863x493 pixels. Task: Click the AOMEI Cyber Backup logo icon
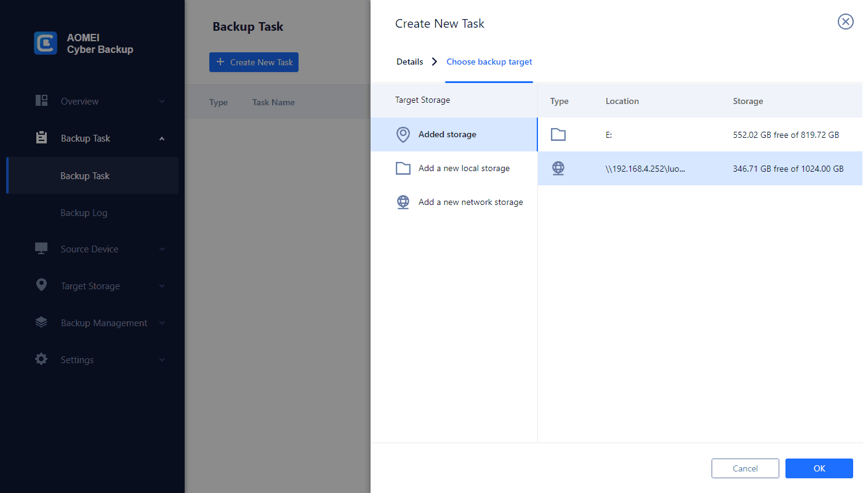[46, 43]
